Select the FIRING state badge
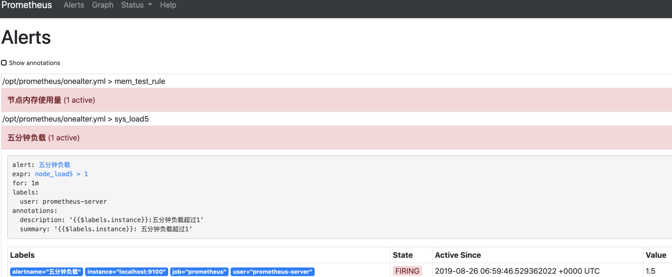672x277 pixels. pos(407,271)
